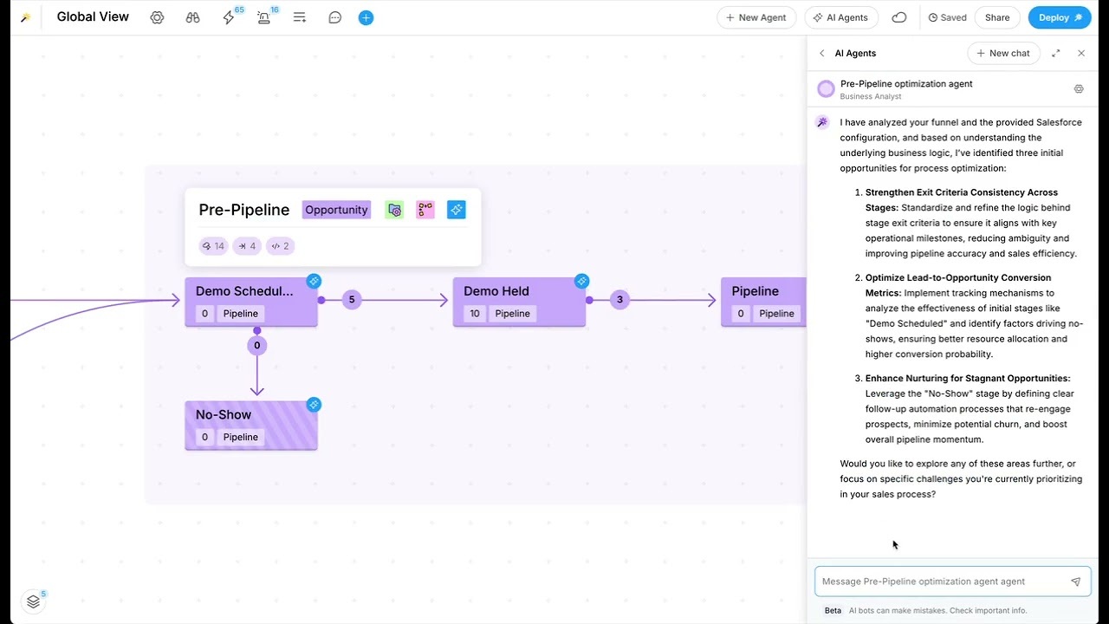Viewport: 1109px width, 624px height.
Task: Open the comments speech bubble icon
Action: tap(334, 17)
